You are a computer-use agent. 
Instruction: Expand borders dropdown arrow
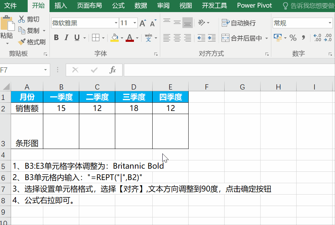pyautogui.click(x=103, y=38)
